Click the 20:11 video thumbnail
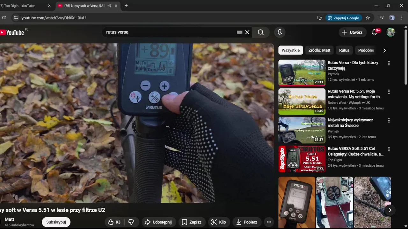408x229 pixels. point(302,73)
